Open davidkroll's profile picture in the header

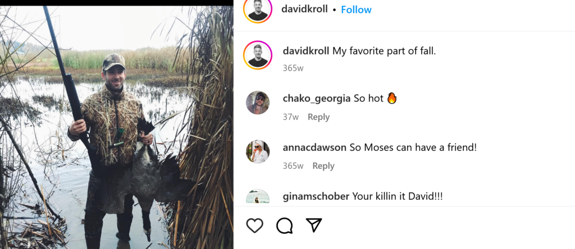(x=258, y=10)
